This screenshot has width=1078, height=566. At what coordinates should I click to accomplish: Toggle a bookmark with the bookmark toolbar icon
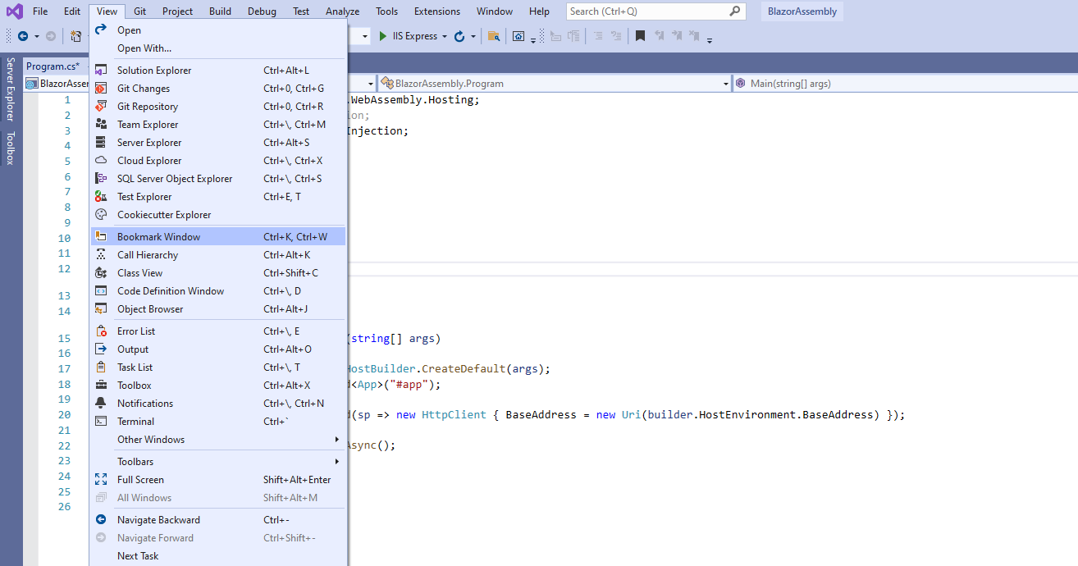click(639, 36)
